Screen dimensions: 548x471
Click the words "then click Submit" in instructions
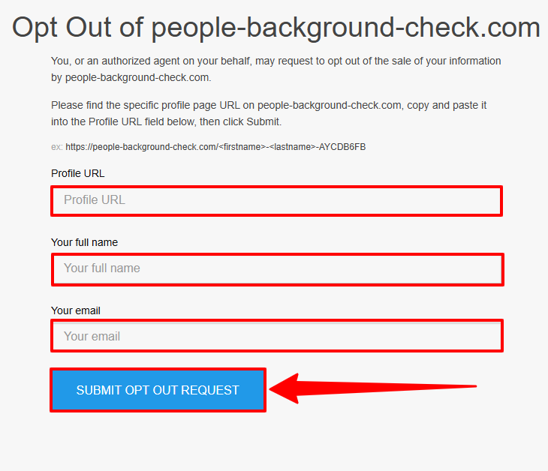[x=240, y=121]
